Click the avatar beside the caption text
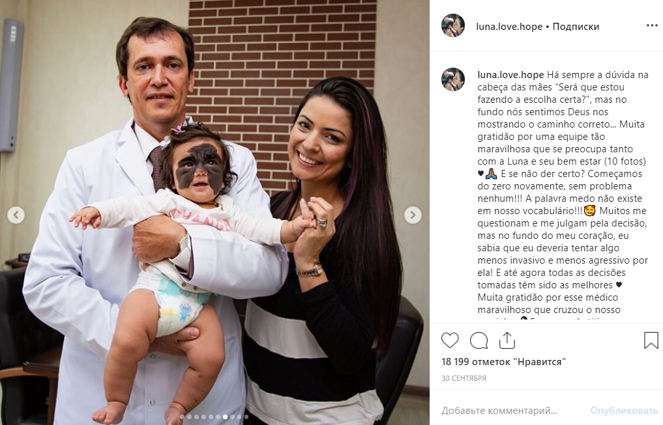Screen dimensions: 663x425 (x=453, y=79)
